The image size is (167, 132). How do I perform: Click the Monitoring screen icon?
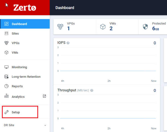(7, 67)
